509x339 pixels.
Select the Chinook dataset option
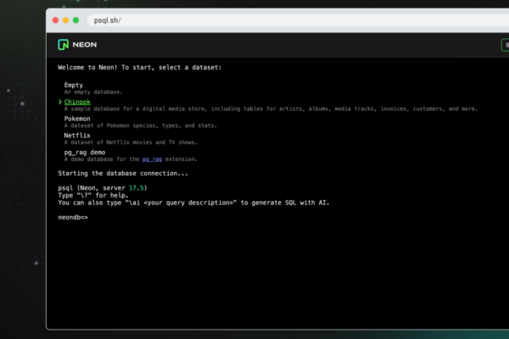tap(77, 102)
